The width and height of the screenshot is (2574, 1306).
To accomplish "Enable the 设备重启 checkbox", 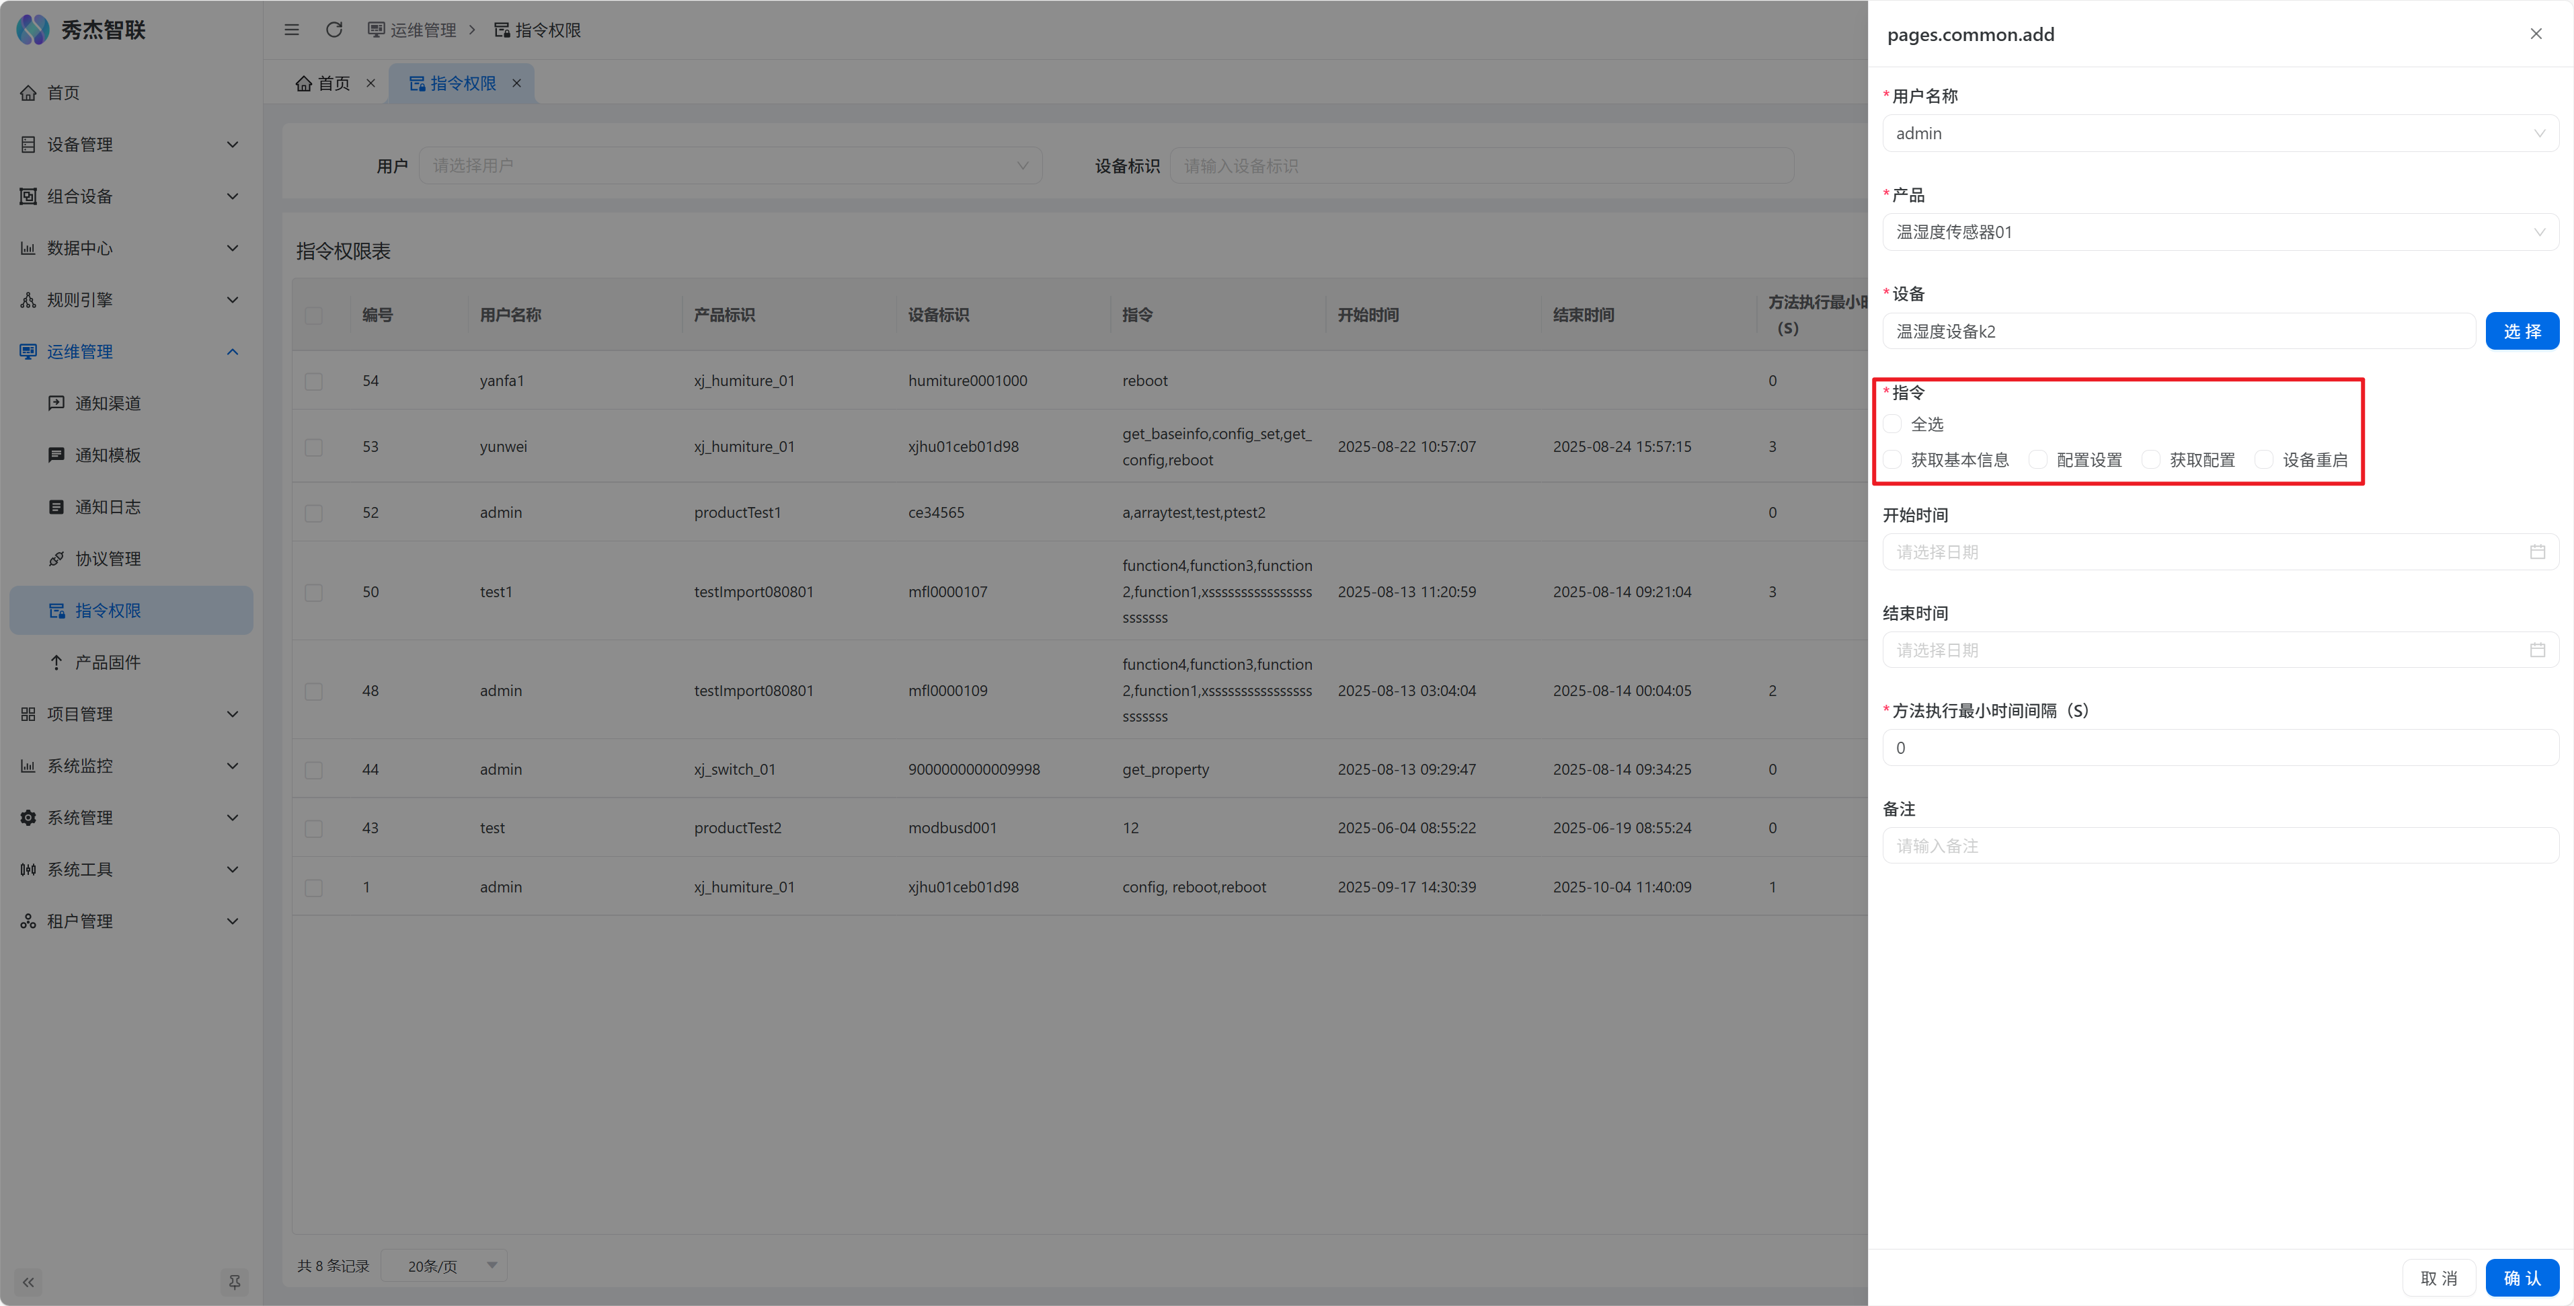I will (x=2264, y=459).
